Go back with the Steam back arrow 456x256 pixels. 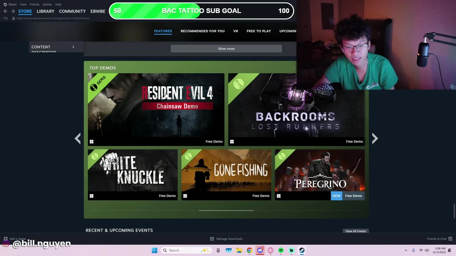coord(5,11)
